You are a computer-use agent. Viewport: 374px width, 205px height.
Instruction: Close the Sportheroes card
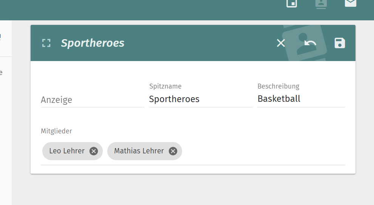pyautogui.click(x=281, y=43)
